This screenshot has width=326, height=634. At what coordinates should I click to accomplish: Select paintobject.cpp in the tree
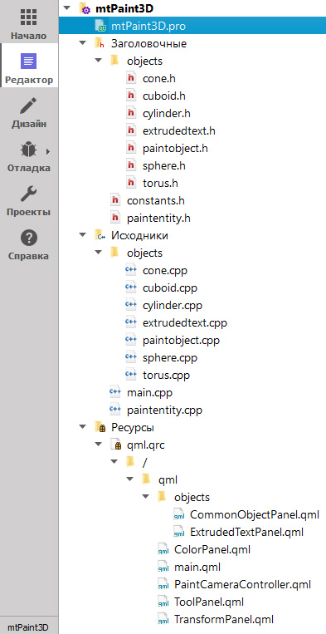pos(181,341)
